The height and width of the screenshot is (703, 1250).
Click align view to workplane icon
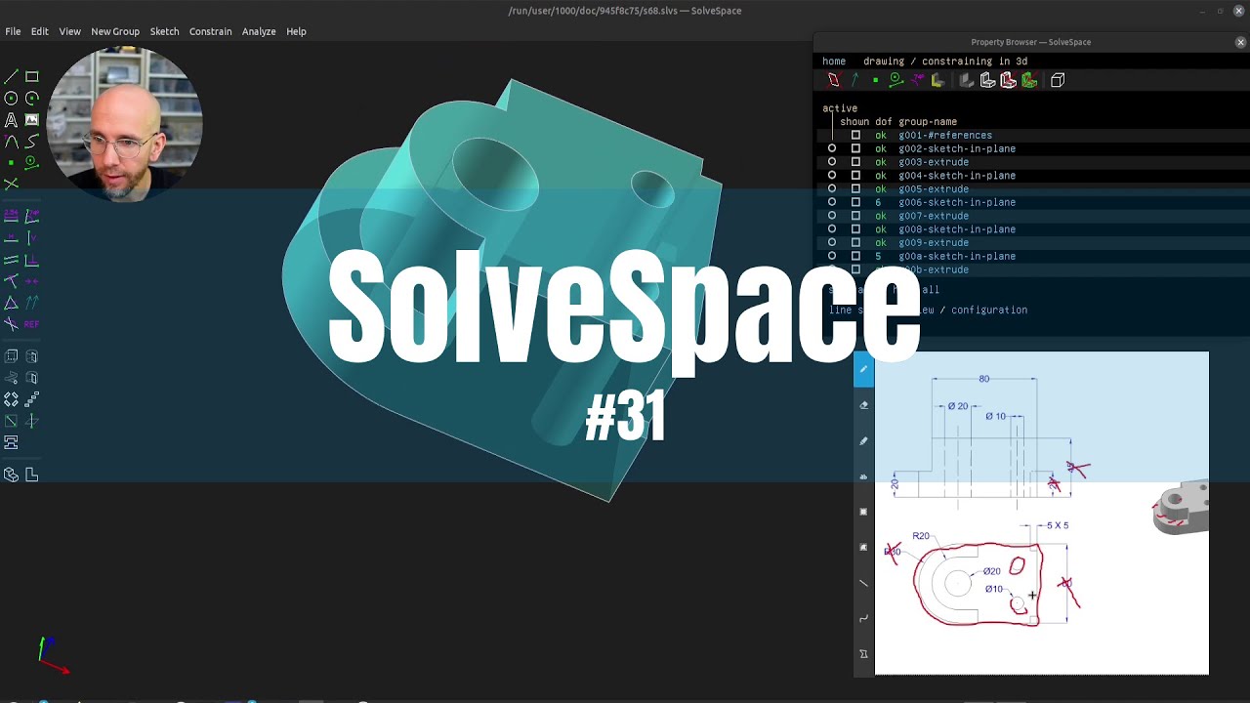32,475
